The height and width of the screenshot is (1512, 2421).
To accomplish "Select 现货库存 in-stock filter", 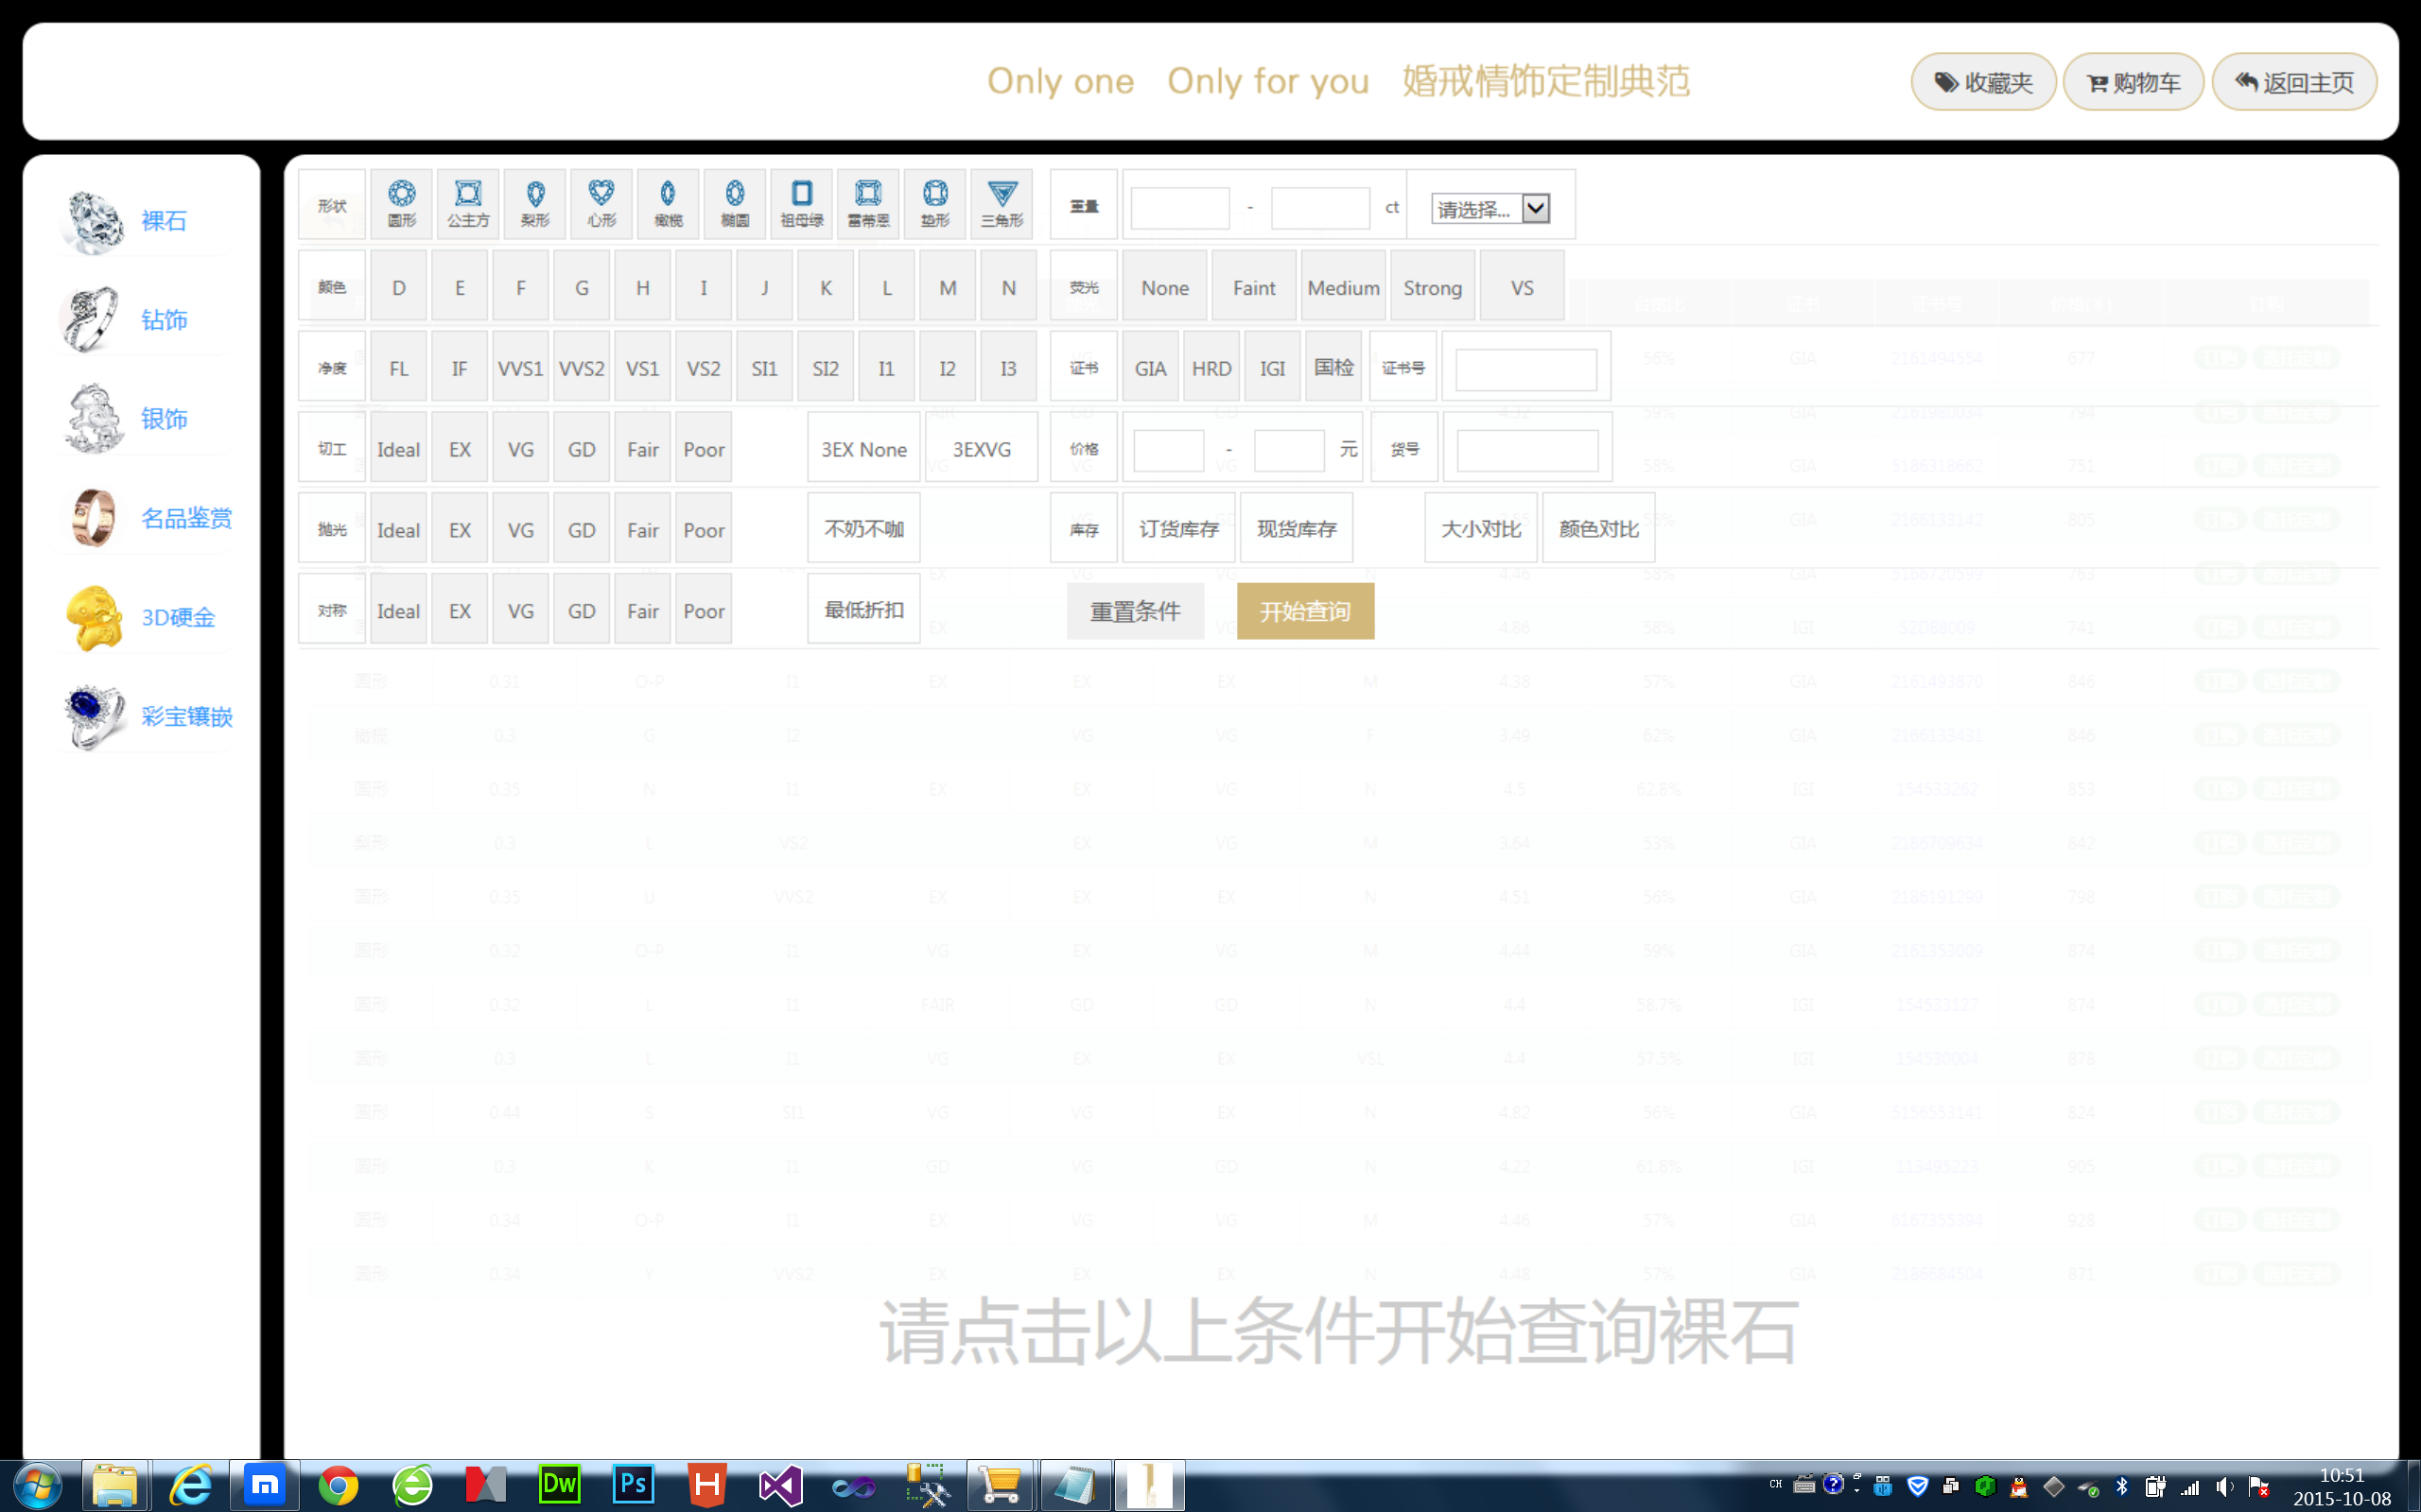I will (1297, 529).
